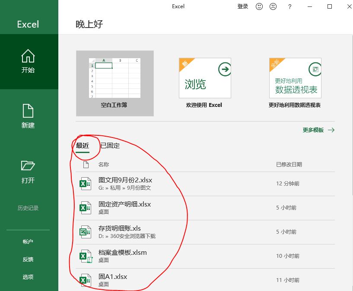Click the path G: » 私用 » 9月份图文
Screen dimensions: 353x291
click(124, 188)
